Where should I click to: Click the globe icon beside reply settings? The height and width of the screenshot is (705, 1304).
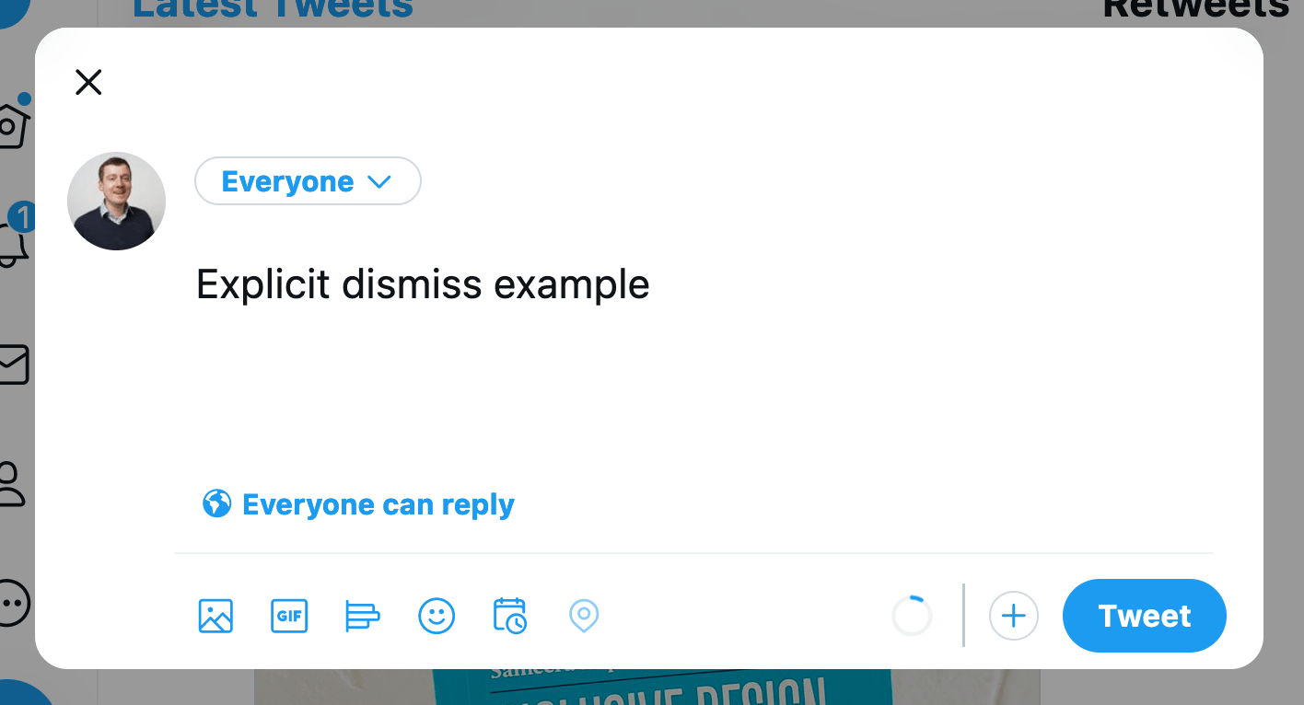click(x=217, y=503)
